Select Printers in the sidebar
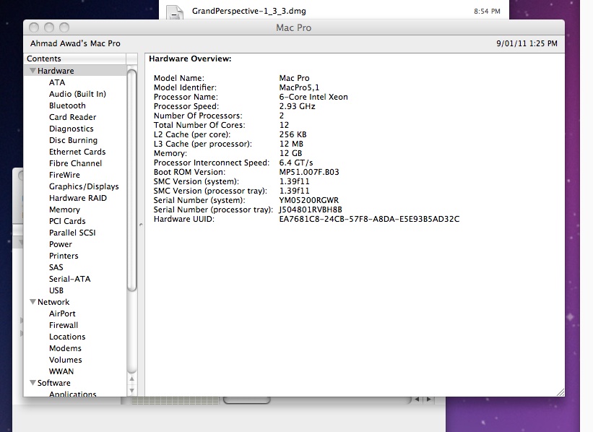 [x=64, y=256]
